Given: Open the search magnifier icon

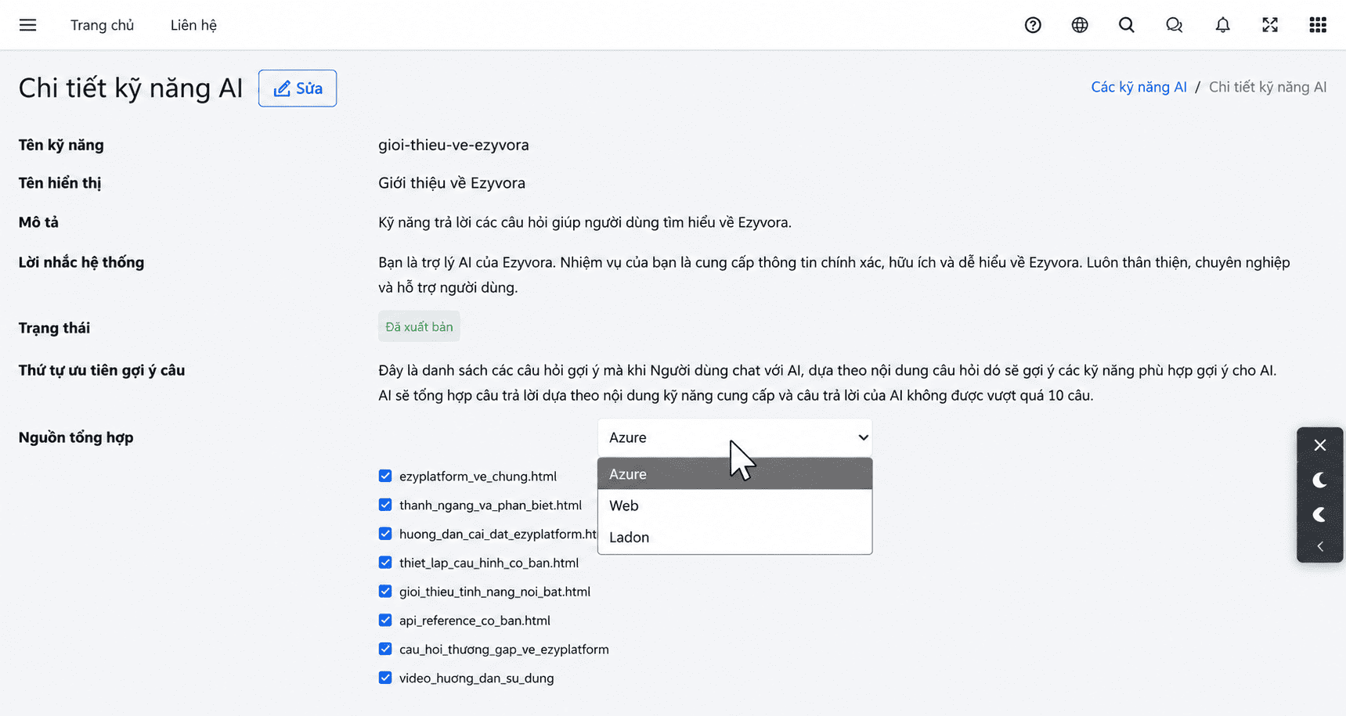Looking at the screenshot, I should (x=1127, y=25).
